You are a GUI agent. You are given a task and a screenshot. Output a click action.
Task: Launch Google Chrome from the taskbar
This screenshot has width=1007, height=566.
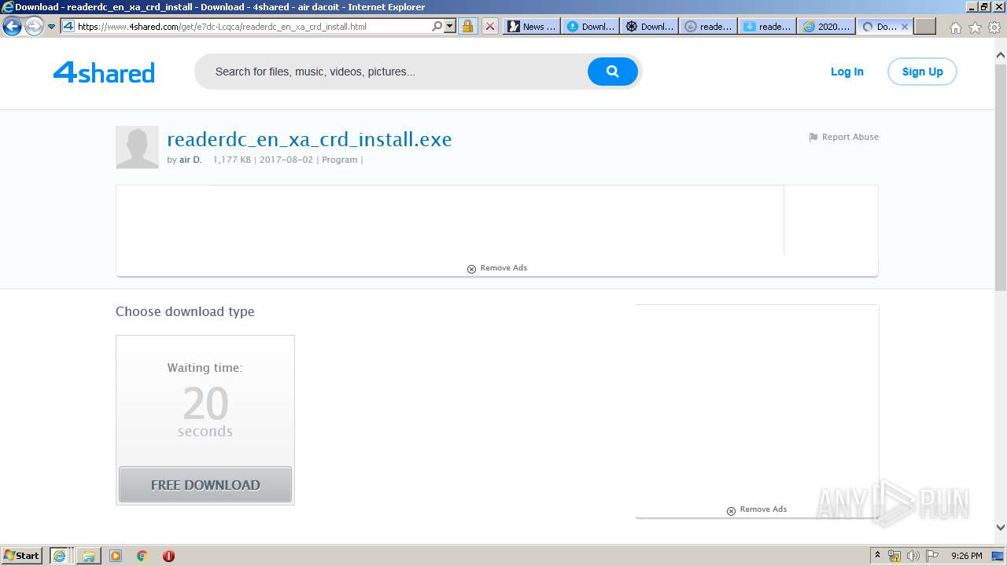point(142,556)
